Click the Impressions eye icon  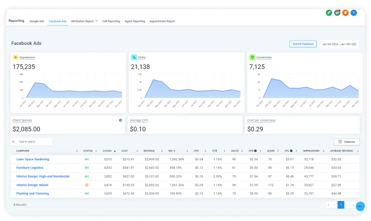15,57
